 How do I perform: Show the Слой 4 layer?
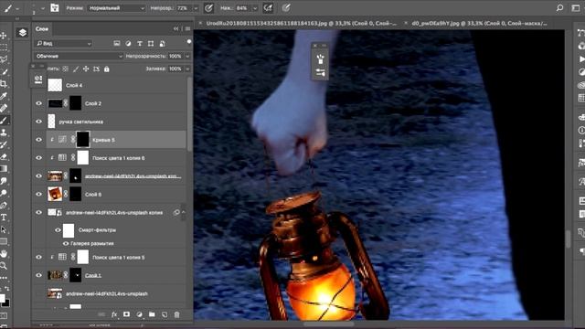[x=38, y=85]
